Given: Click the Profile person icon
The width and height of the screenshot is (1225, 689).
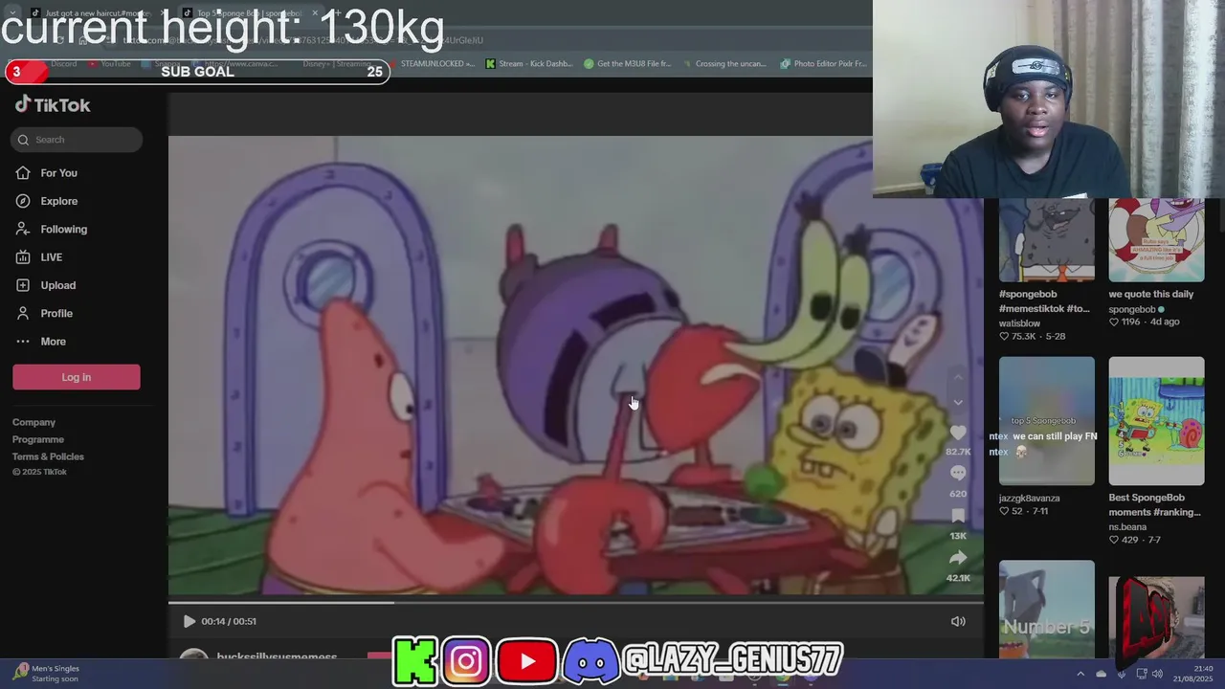Looking at the screenshot, I should [23, 314].
